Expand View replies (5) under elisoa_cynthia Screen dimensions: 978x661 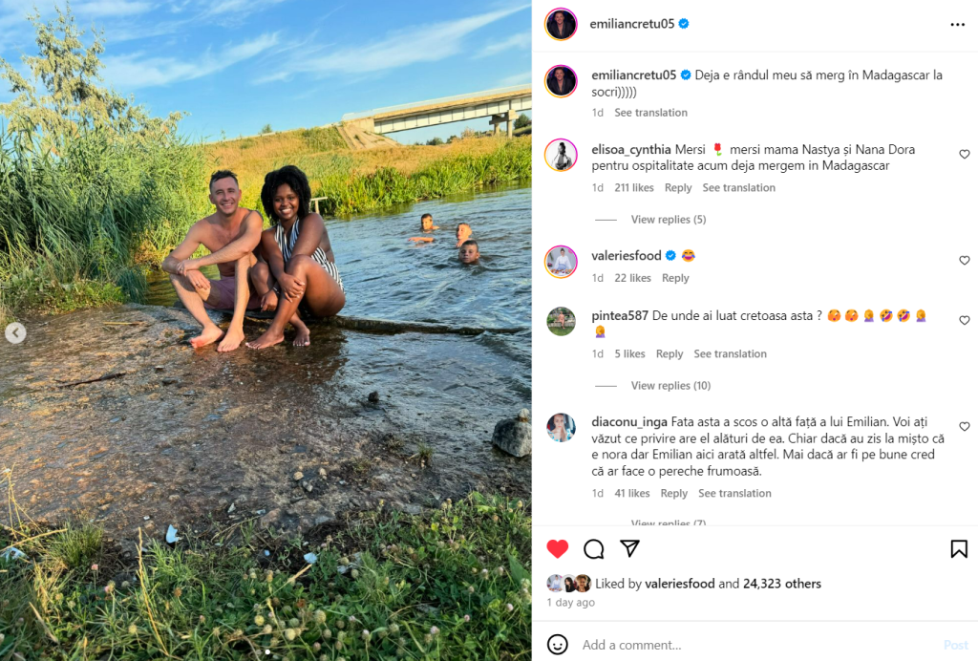(x=668, y=220)
